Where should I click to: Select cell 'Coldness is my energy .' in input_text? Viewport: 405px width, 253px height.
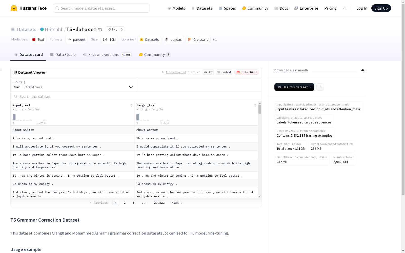(72, 184)
